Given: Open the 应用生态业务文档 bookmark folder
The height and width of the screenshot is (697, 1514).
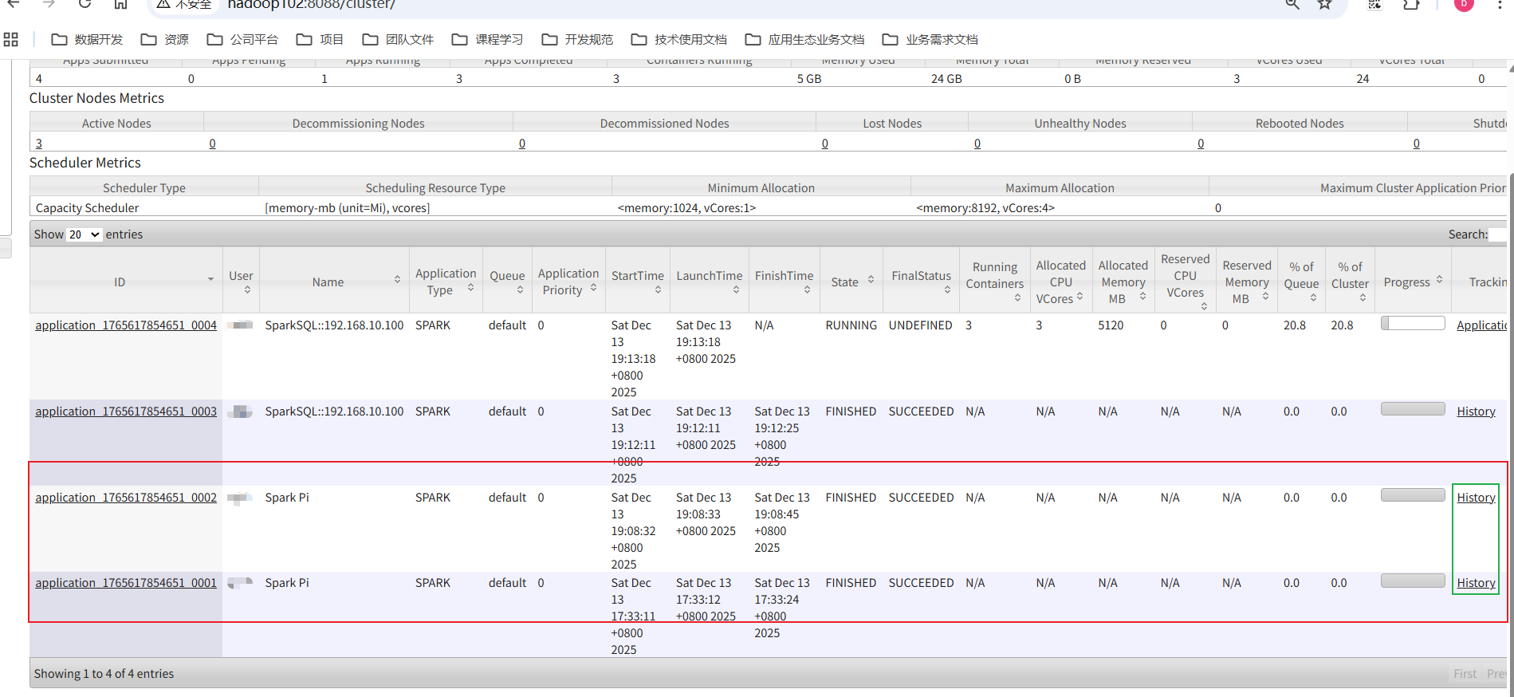Looking at the screenshot, I should (x=804, y=39).
